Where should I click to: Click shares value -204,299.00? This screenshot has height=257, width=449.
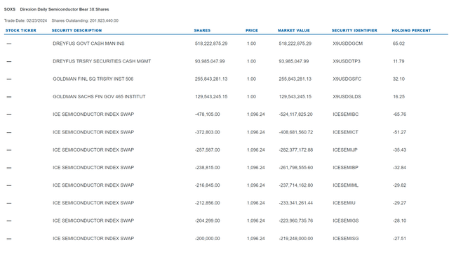208,221
